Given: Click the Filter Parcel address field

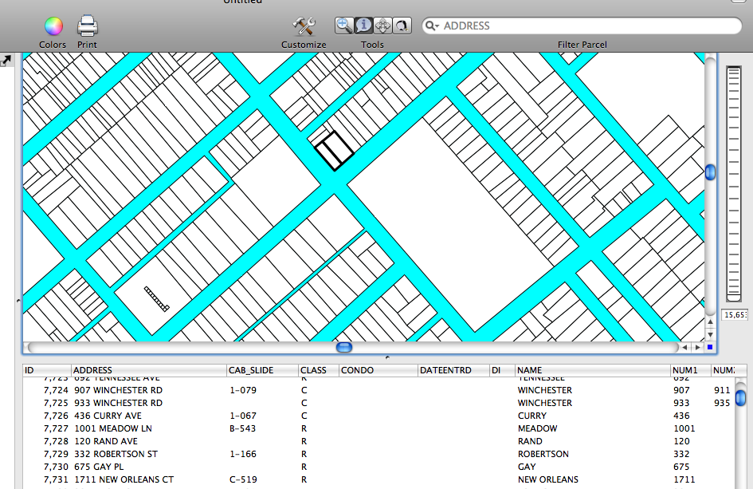Looking at the screenshot, I should point(582,26).
